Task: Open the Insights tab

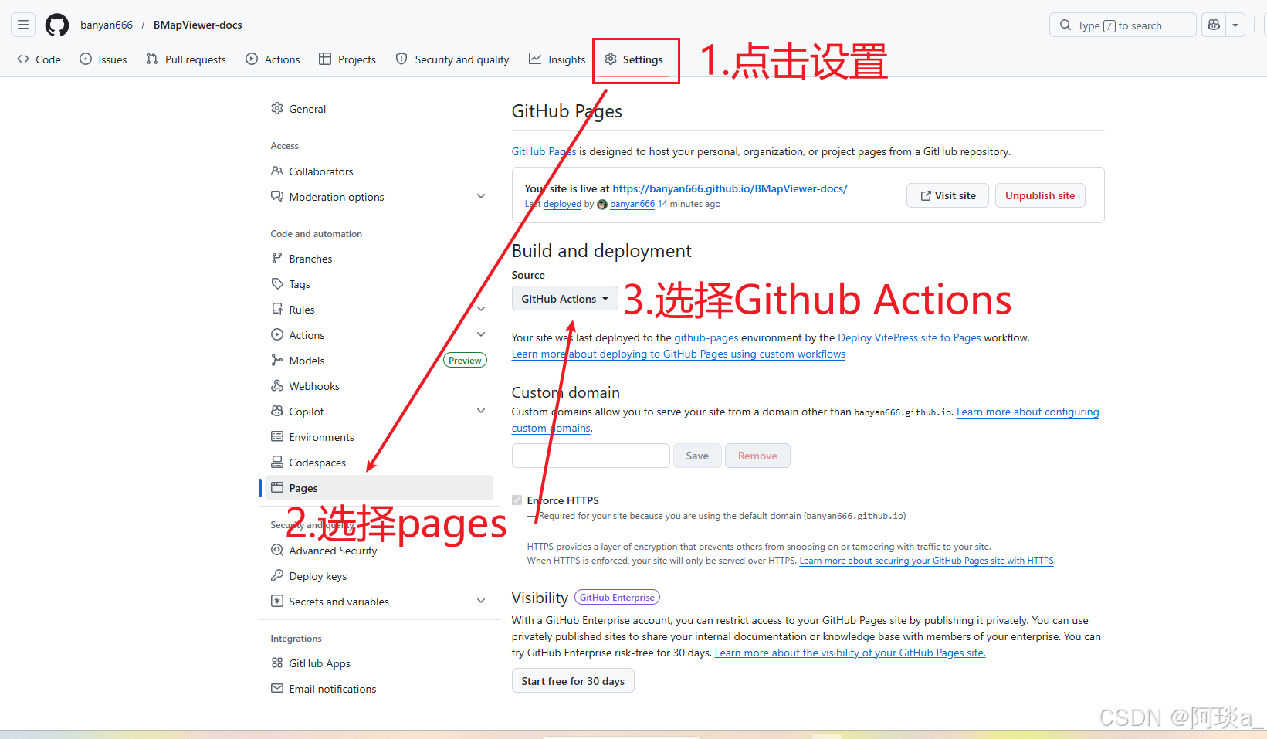Action: [x=557, y=59]
